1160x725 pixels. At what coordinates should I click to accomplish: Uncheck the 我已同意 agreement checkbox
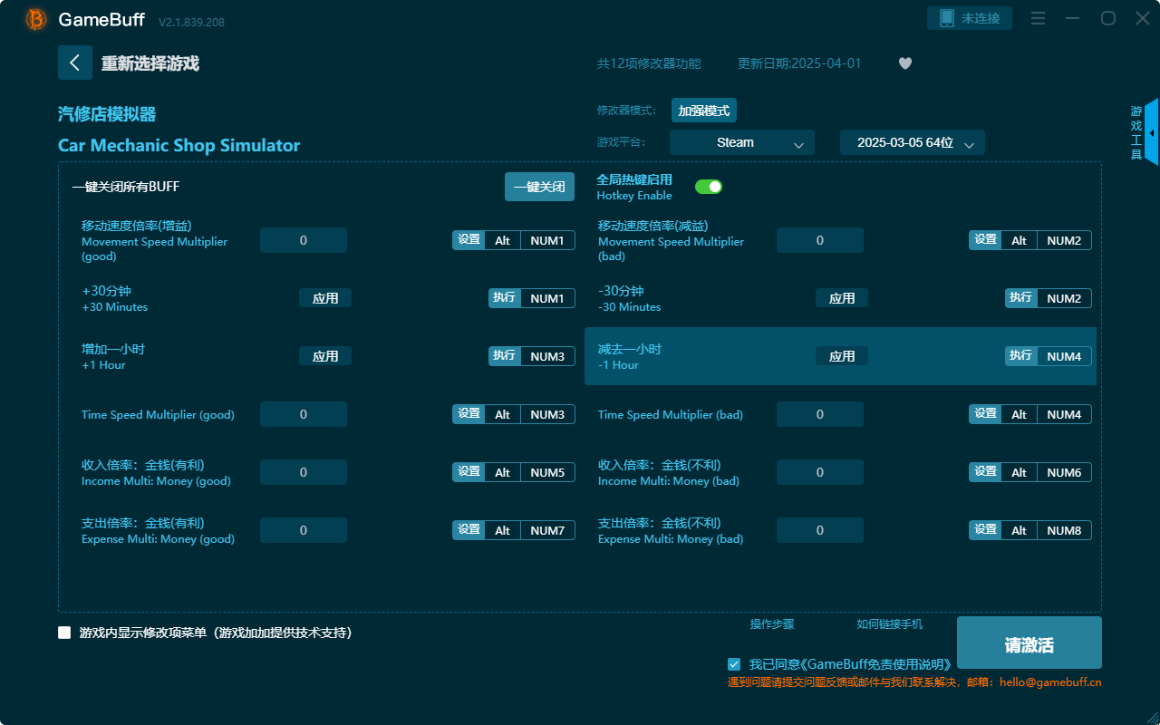pos(734,663)
